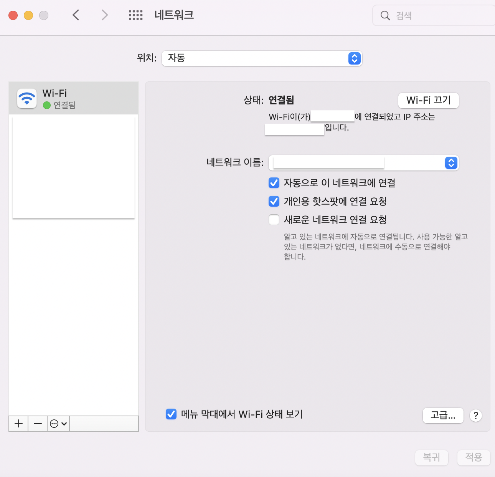The image size is (495, 477).
Task: Click the back navigation arrow
Action: (76, 15)
